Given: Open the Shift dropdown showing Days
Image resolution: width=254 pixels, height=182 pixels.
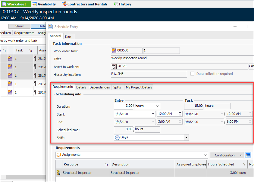Looking at the screenshot, I should (186, 137).
